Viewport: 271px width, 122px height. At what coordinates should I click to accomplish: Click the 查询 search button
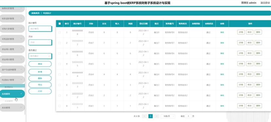coord(40,64)
